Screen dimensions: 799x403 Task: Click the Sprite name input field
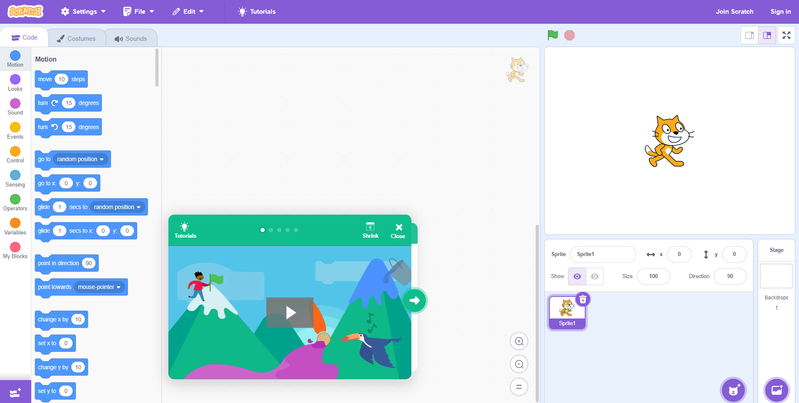603,254
